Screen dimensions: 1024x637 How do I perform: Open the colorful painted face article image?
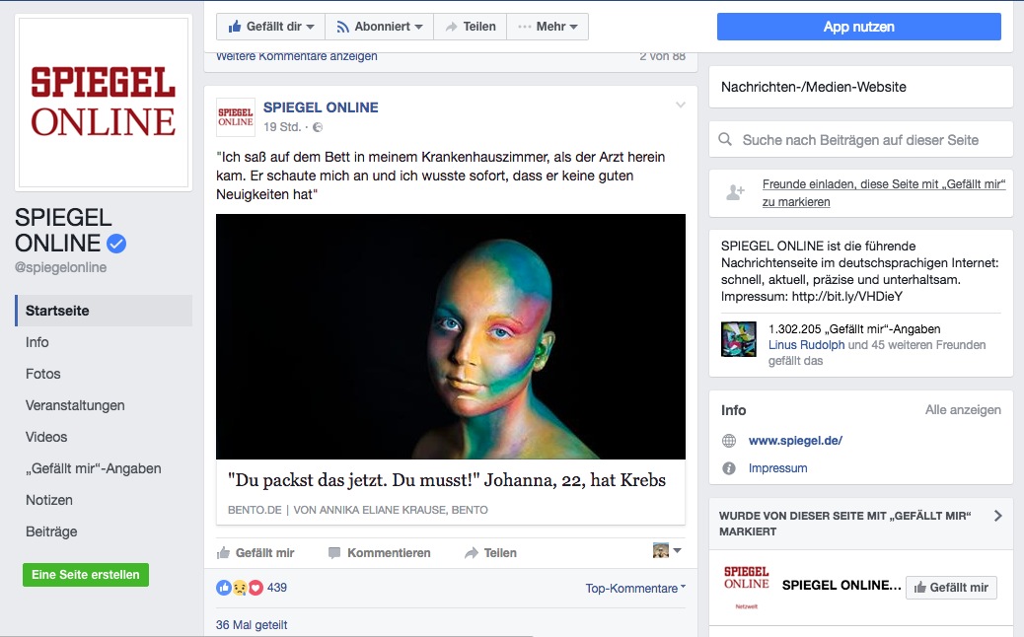[451, 337]
